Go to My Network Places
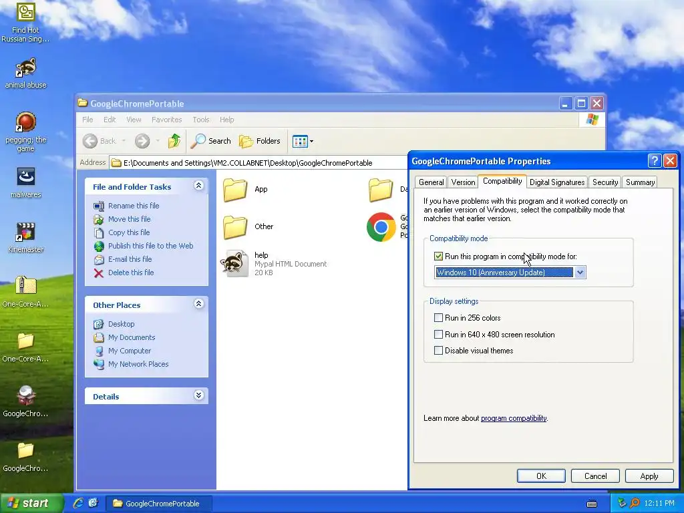 tap(138, 364)
